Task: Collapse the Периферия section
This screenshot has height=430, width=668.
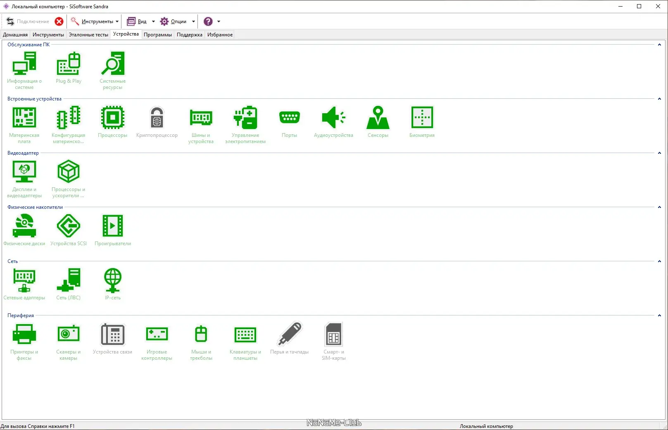Action: click(x=659, y=315)
